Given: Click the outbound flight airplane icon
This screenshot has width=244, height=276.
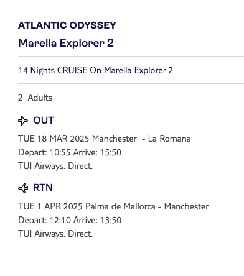Looking at the screenshot, I should 23,121.
